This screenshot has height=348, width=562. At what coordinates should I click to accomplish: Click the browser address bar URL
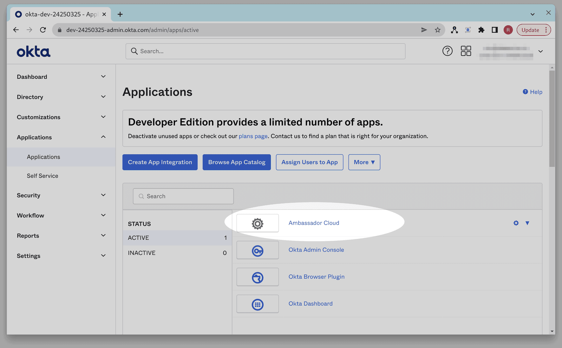[132, 30]
